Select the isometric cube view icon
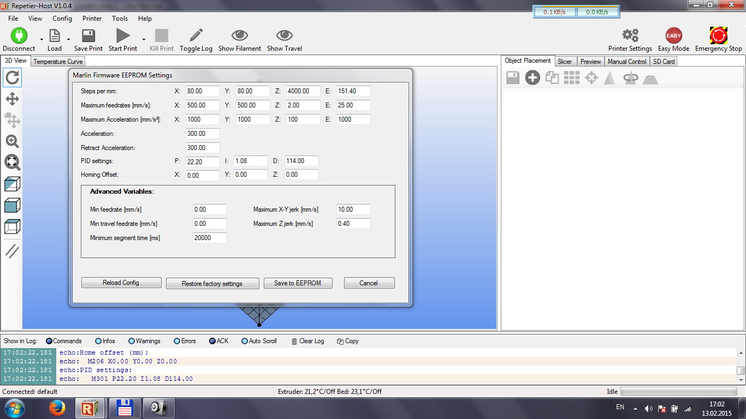Screen dimensions: 746x419 pyautogui.click(x=12, y=184)
